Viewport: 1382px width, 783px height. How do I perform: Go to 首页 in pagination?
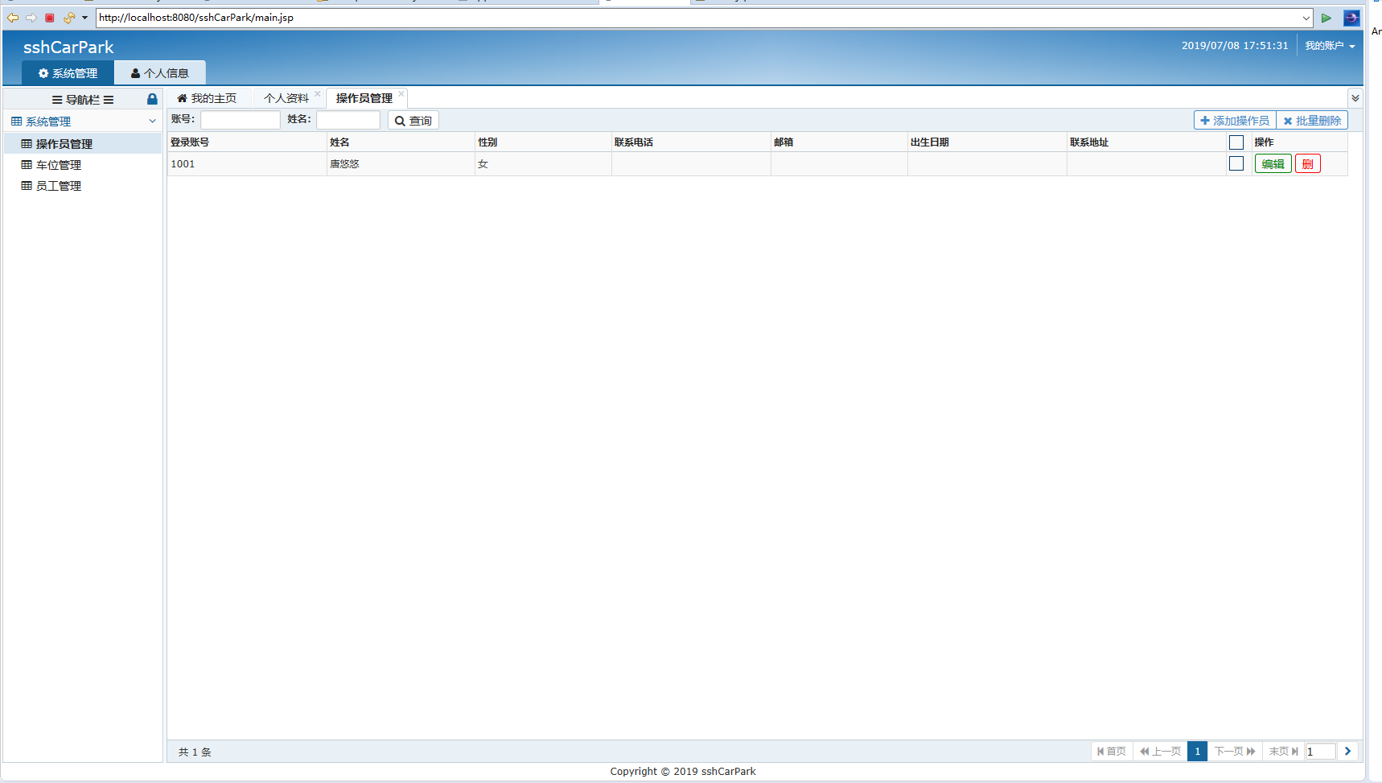[1112, 752]
